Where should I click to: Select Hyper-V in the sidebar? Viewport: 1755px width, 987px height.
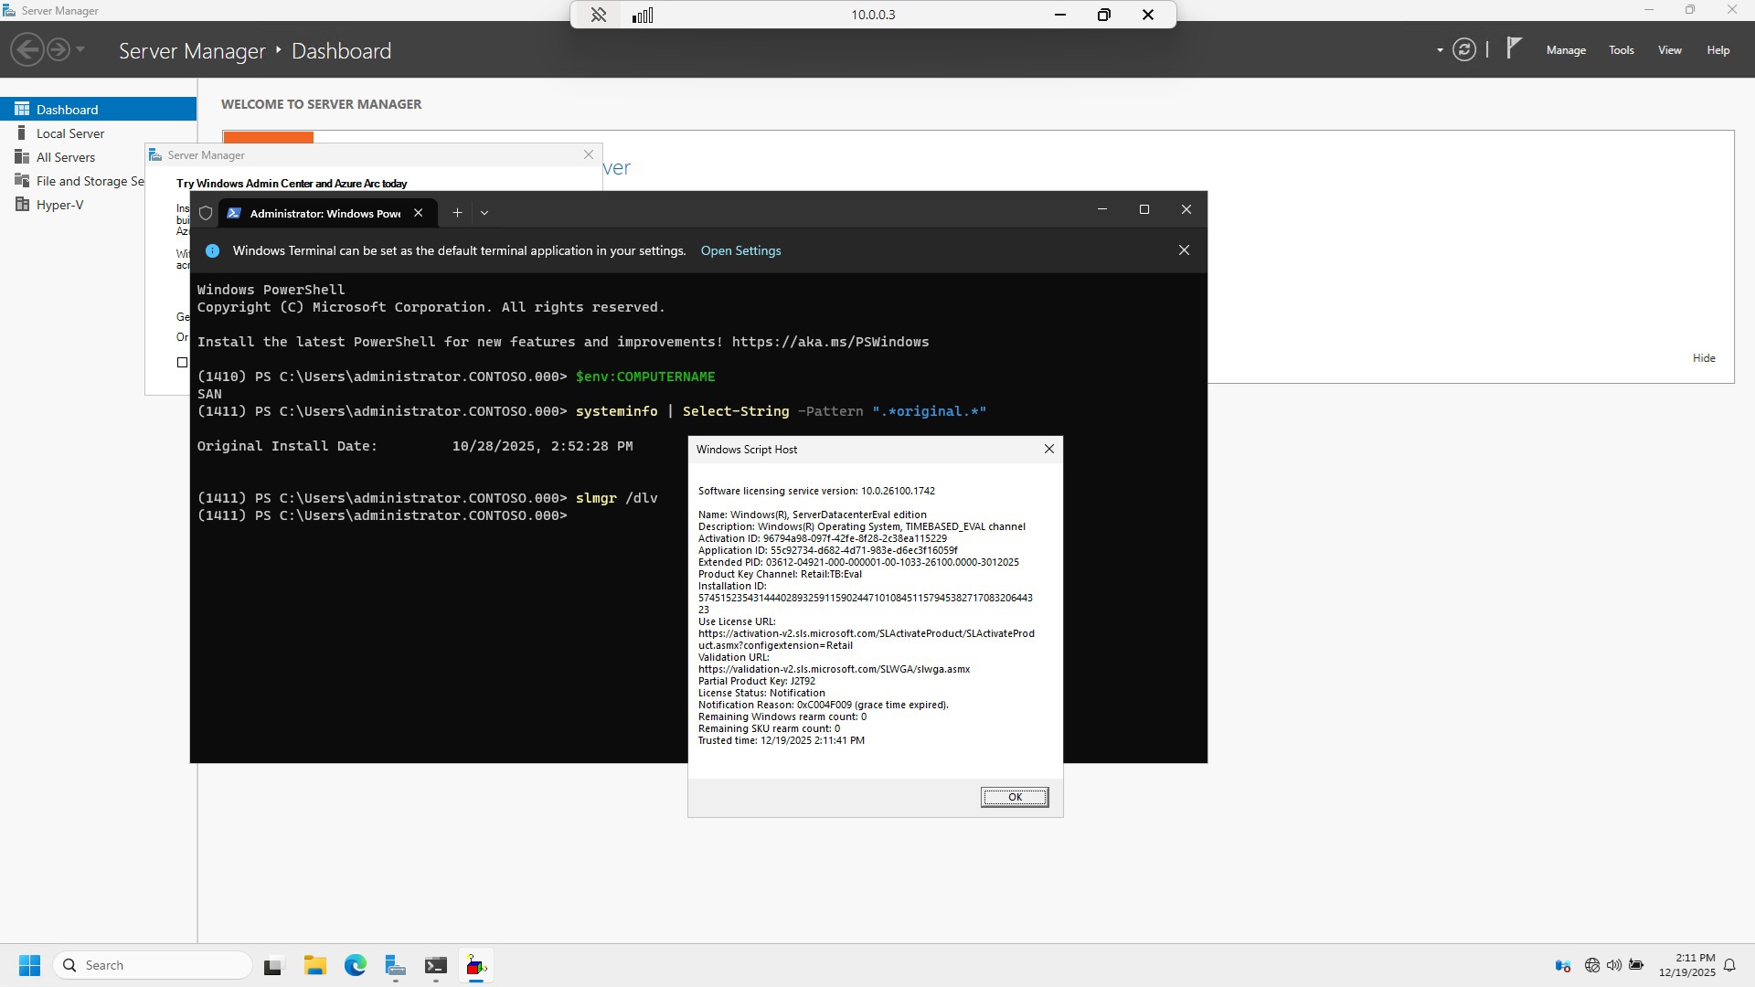(x=59, y=205)
